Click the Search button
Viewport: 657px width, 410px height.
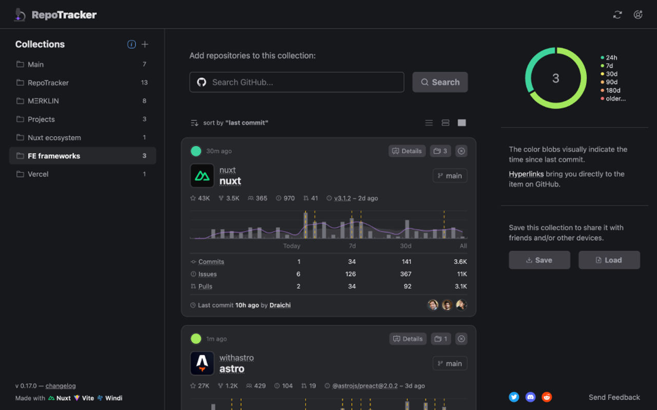click(x=440, y=82)
